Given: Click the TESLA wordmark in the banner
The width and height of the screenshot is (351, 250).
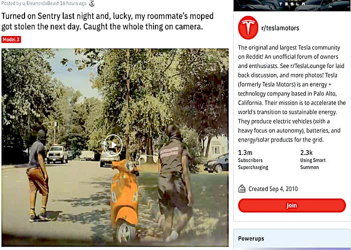Looking at the screenshot, I should pyautogui.click(x=292, y=4).
